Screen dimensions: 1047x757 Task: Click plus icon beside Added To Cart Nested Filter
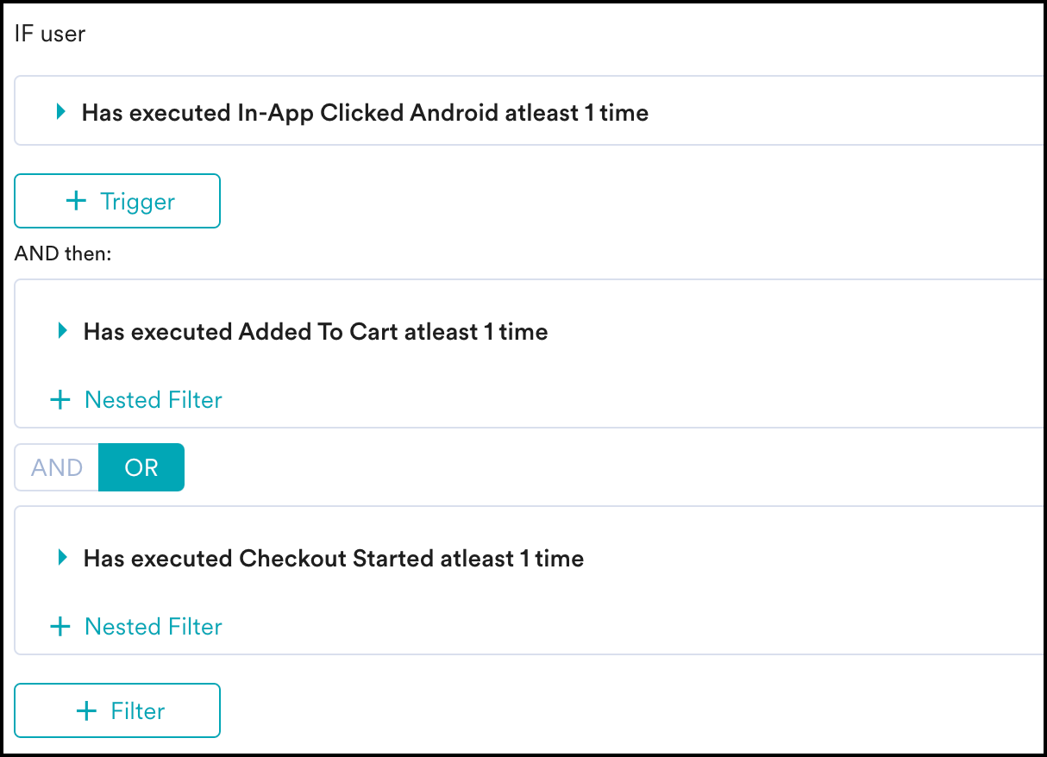[x=60, y=400]
